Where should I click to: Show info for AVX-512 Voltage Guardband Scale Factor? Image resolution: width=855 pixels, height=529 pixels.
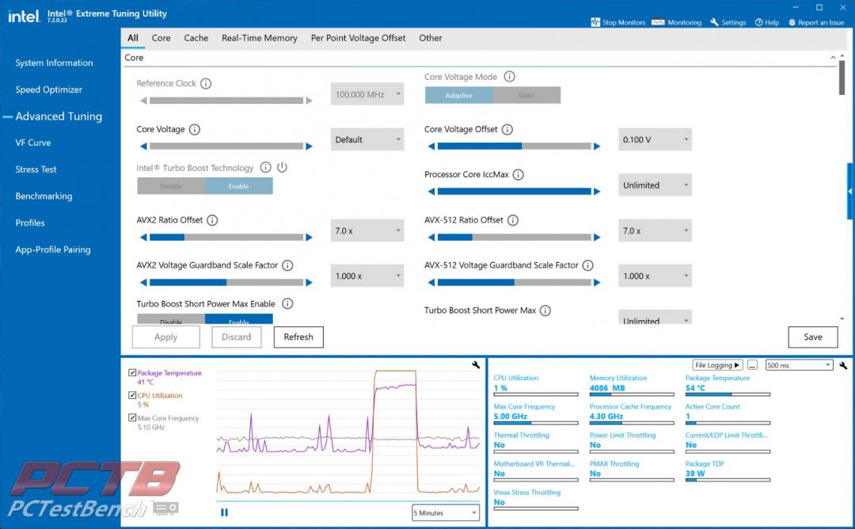[x=587, y=265]
